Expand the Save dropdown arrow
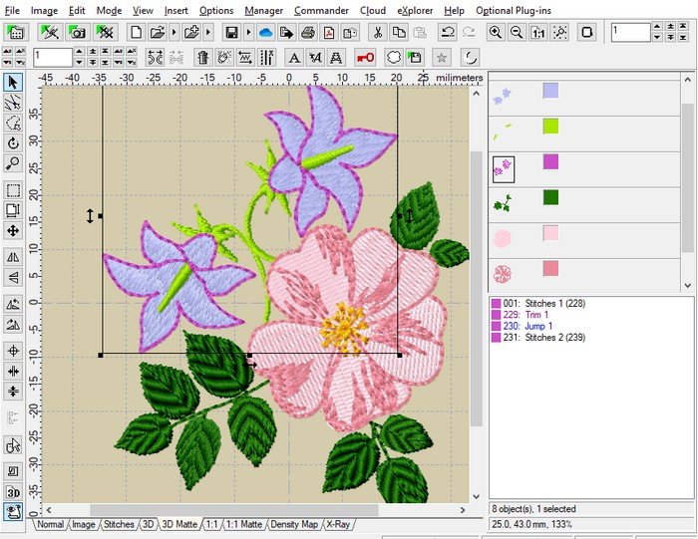Viewport: 698px width, 539px height. pyautogui.click(x=248, y=32)
